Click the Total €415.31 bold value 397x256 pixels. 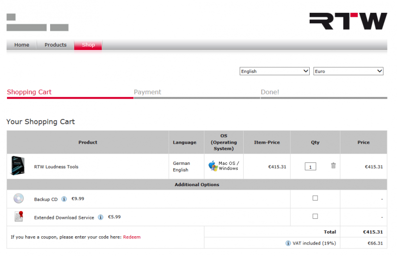pos(373,232)
